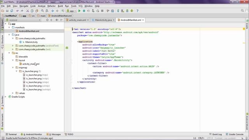Click the tool window quick access icon in status bar

3,138
